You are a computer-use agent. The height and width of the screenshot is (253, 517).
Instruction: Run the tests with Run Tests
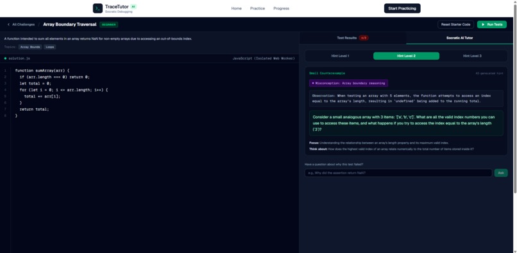point(491,24)
